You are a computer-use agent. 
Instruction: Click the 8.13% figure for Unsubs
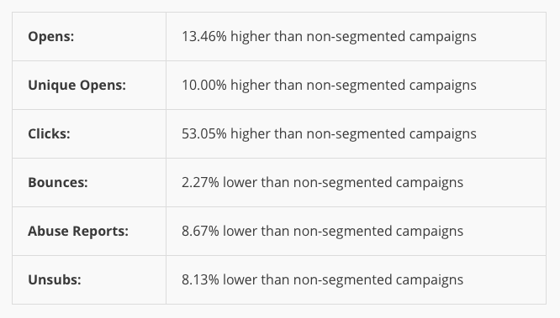point(200,280)
